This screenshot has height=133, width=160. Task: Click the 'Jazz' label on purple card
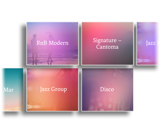151,43
